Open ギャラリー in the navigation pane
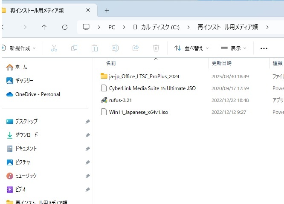This screenshot has height=204, width=284. pos(20,80)
